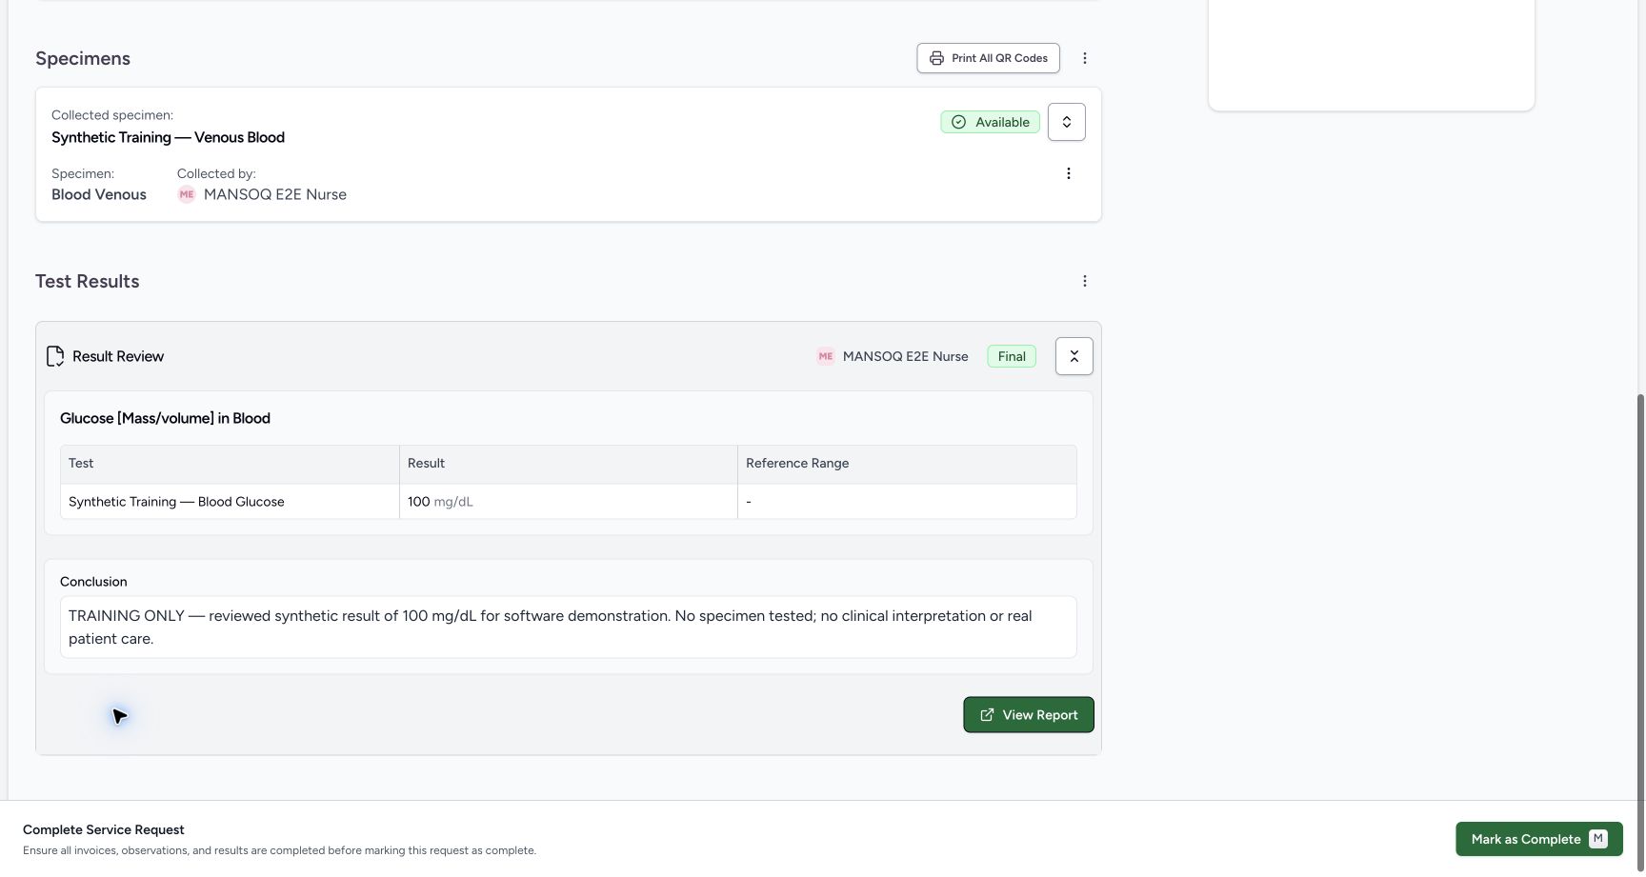
Task: Click the Final status badge
Action: [x=1011, y=356]
